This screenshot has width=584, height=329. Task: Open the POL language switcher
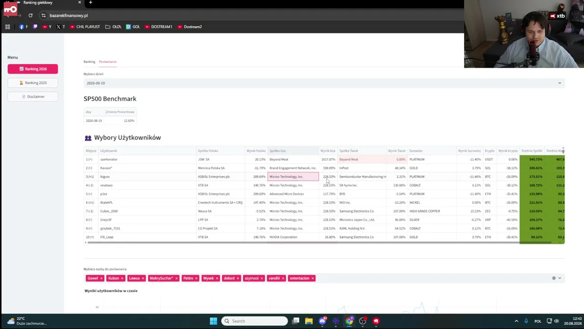coord(537,321)
